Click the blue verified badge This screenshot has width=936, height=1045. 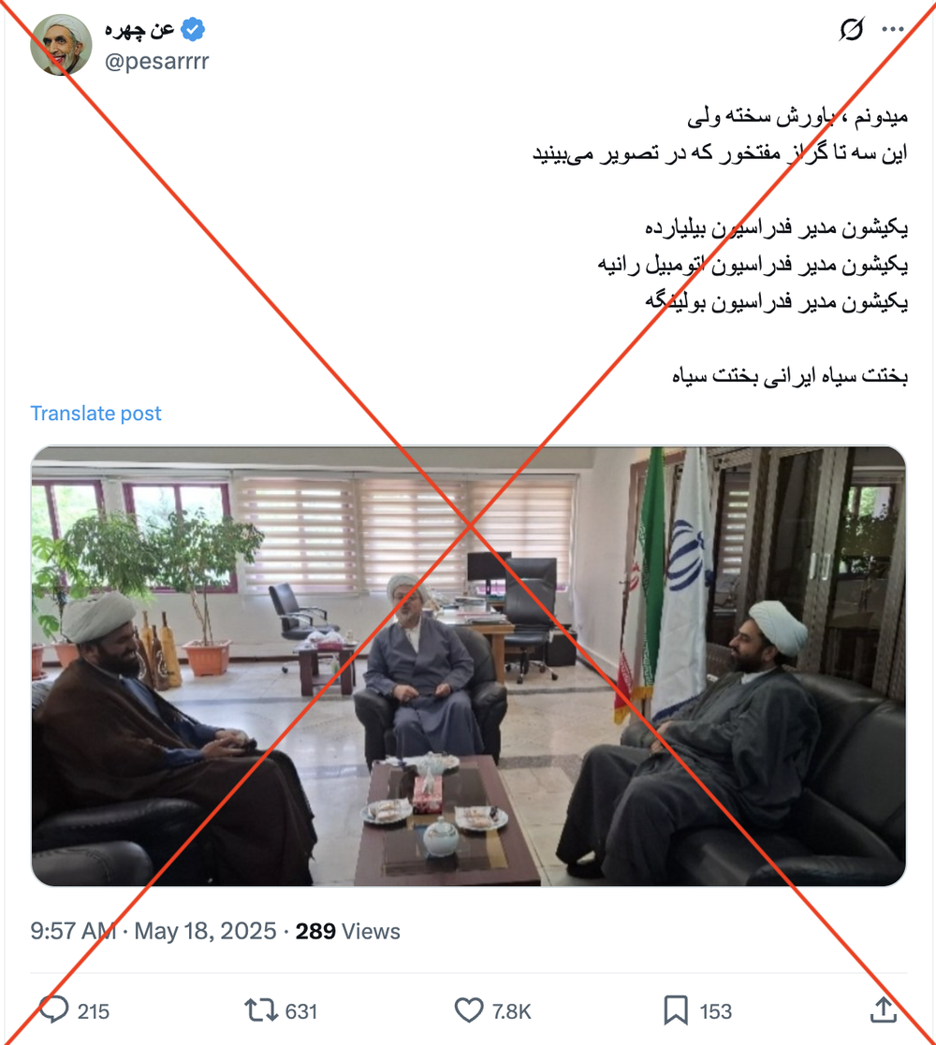(193, 29)
